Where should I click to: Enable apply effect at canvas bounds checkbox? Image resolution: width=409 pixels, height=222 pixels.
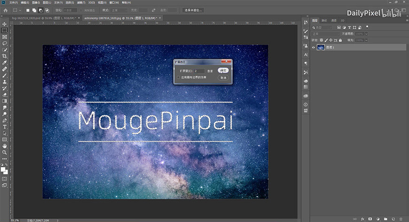pos(179,78)
